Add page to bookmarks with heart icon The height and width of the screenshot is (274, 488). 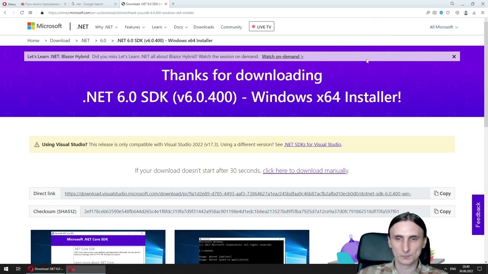pos(448,13)
